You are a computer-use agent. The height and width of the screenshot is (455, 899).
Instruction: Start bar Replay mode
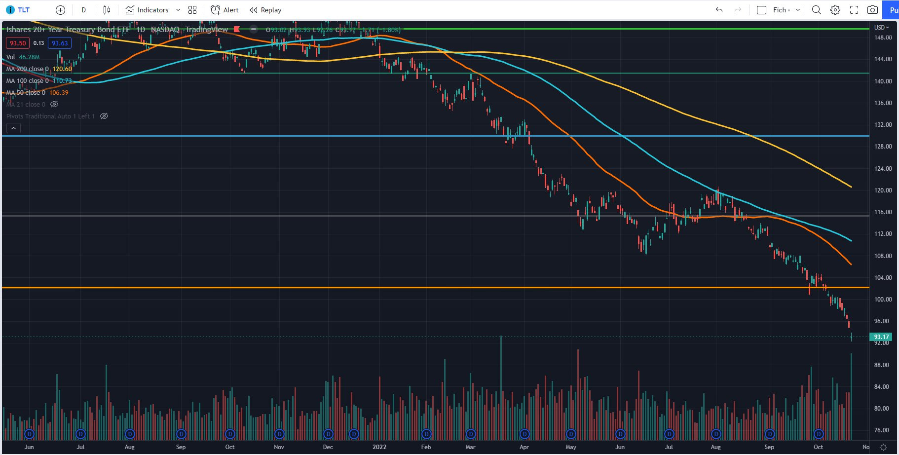265,10
